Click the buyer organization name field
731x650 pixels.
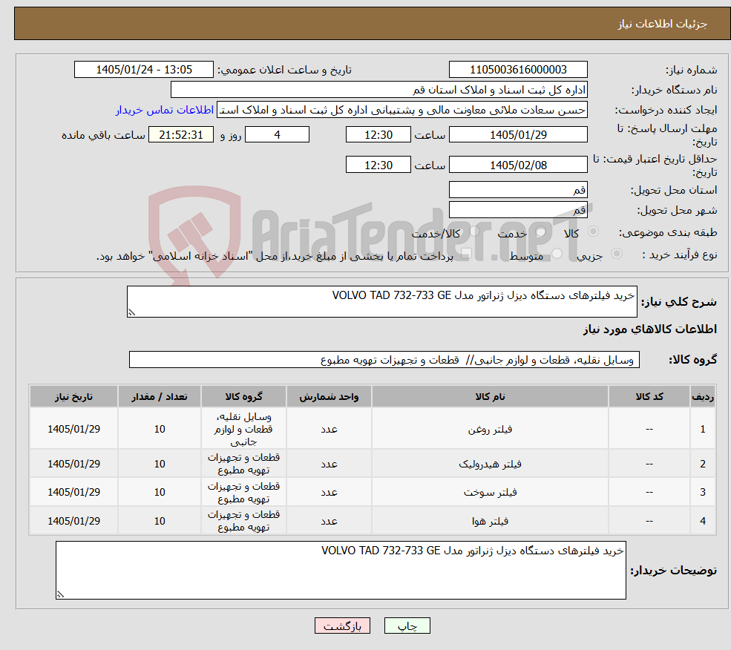(379, 90)
